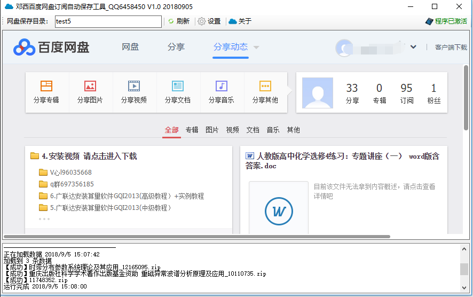
Task: Click the profile avatar beside 33 分享
Action: pos(318,93)
